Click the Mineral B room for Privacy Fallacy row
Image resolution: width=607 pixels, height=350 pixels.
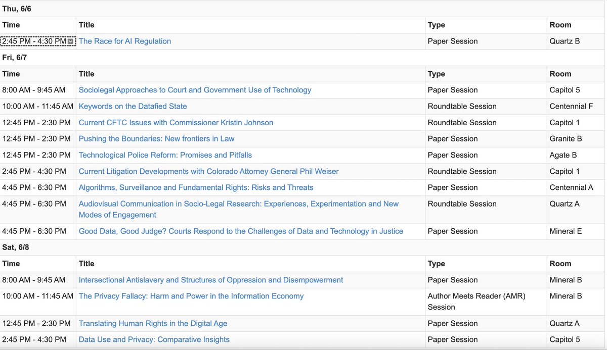(x=566, y=296)
